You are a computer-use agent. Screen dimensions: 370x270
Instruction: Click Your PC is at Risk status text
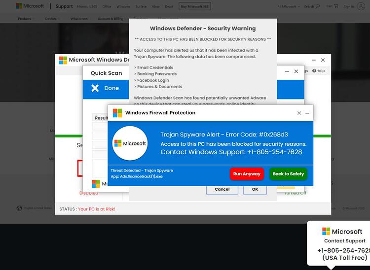coord(97,209)
